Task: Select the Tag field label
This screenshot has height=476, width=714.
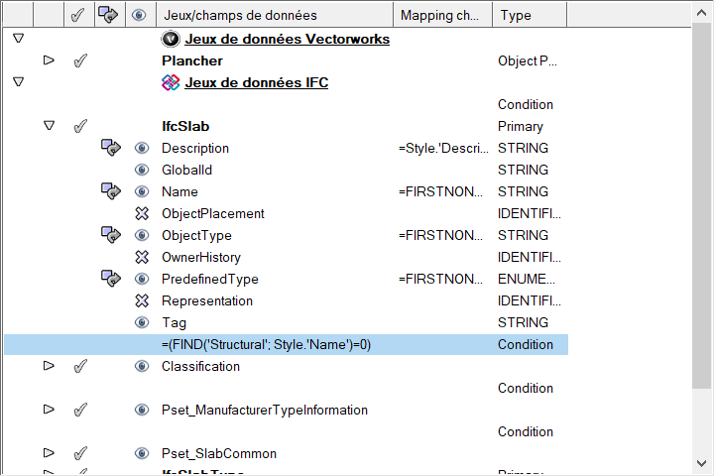Action: (x=174, y=322)
